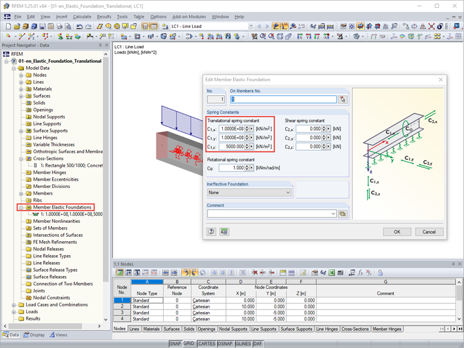Switch to the Nodal Supports table tab
This screenshot has width=464, height=348.
(x=233, y=329)
